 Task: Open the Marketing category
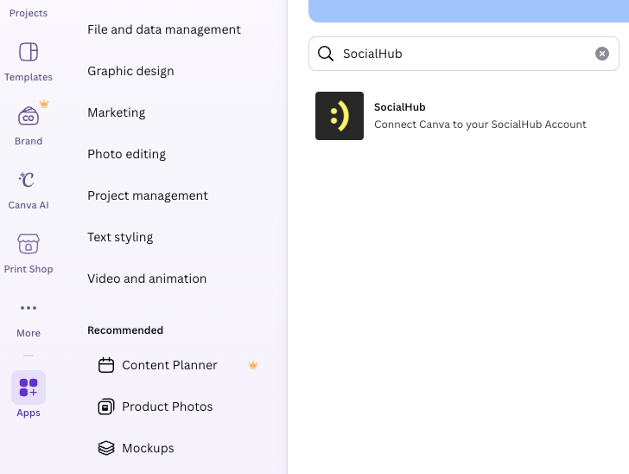tap(116, 112)
